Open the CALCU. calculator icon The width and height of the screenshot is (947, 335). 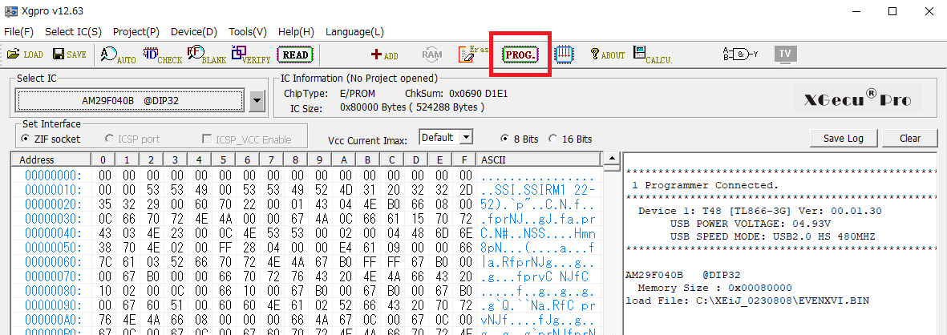653,54
